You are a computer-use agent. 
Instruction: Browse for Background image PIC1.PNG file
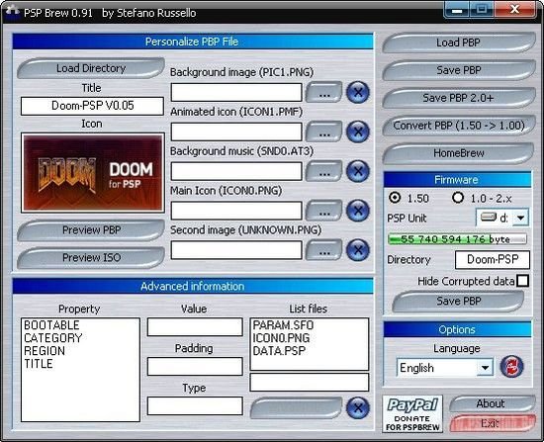[323, 92]
